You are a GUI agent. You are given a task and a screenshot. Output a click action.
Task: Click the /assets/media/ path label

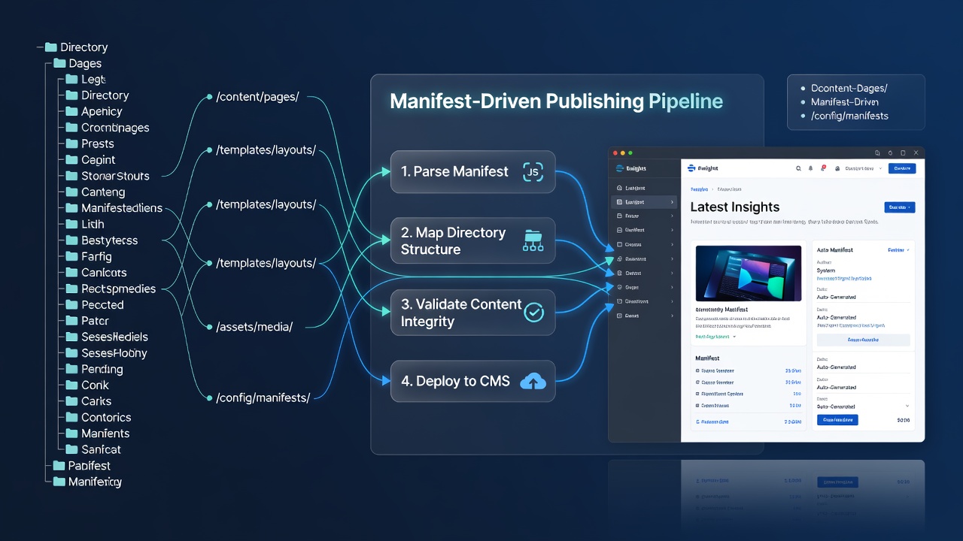[254, 326]
